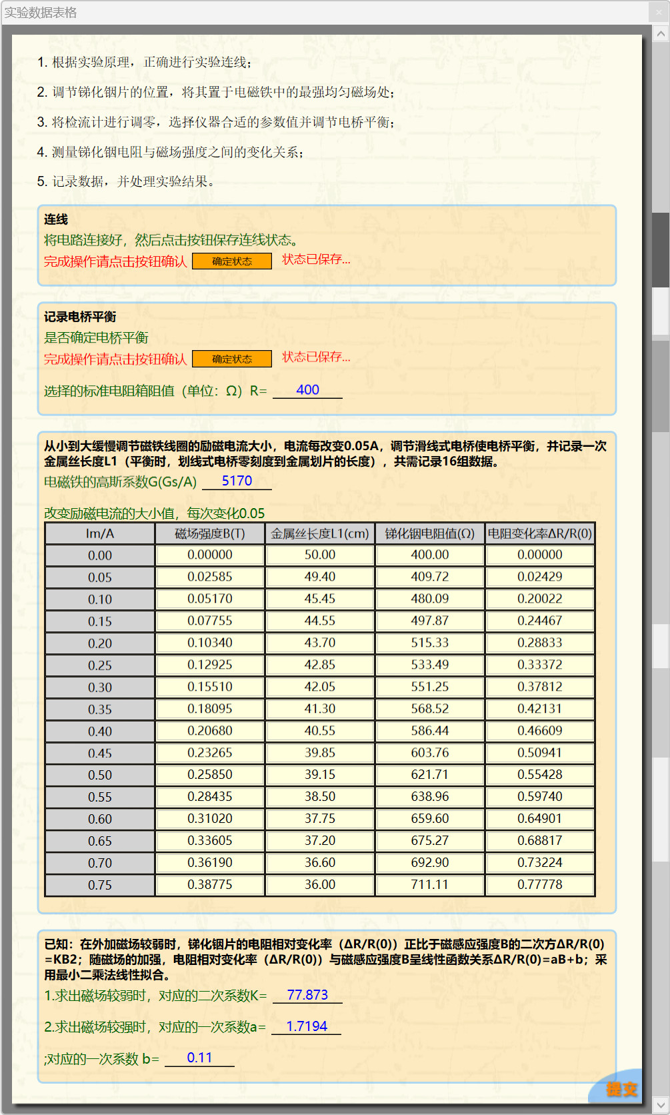Click the L1 cell showing 39.15
This screenshot has width=670, height=1115.
pos(320,775)
